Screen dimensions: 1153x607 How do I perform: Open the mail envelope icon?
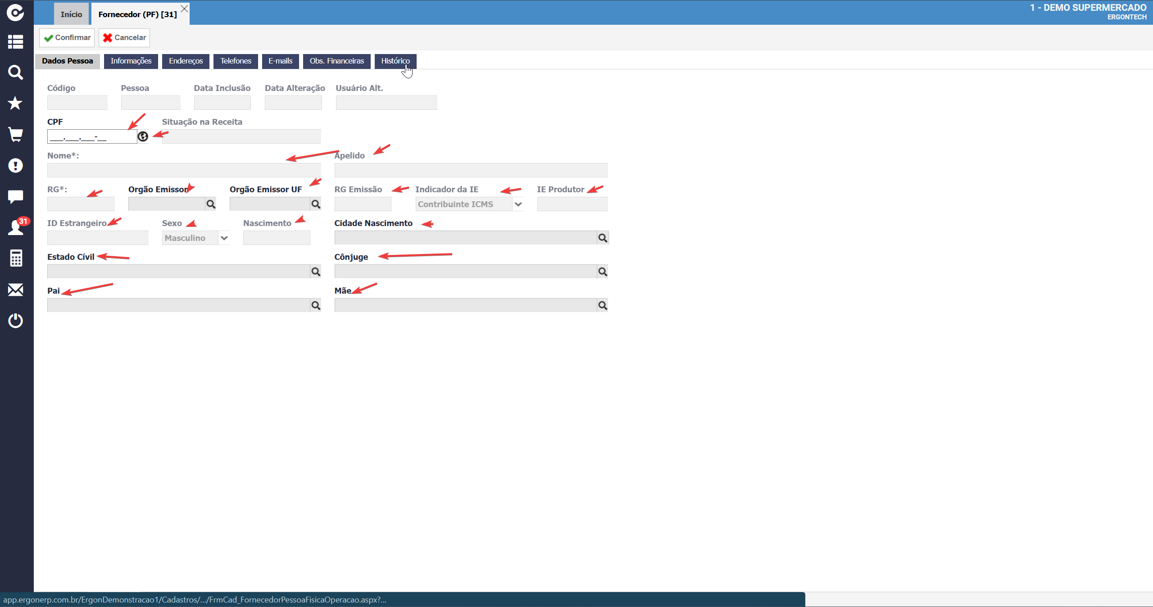(15, 290)
